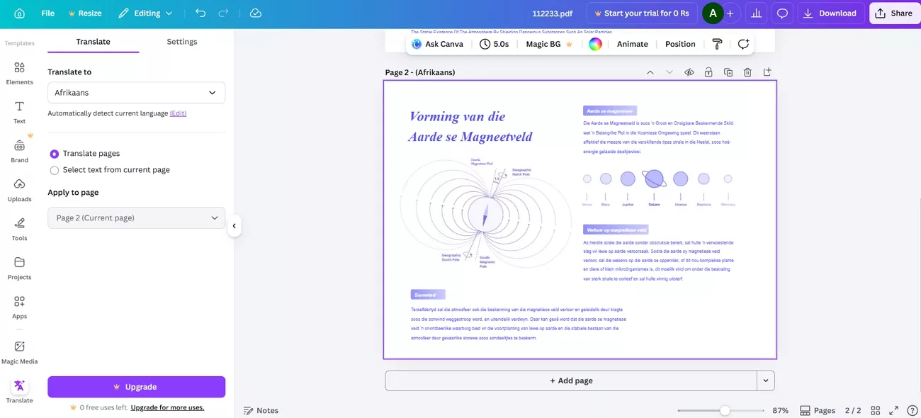Open the grid view of pages

[x=875, y=409]
